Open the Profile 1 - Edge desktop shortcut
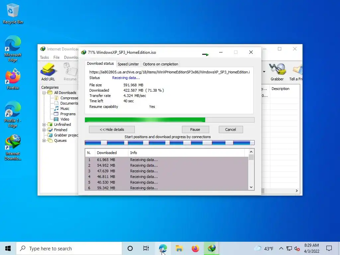 [13, 114]
